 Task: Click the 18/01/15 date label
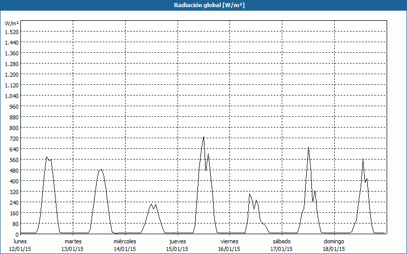pos(334,249)
